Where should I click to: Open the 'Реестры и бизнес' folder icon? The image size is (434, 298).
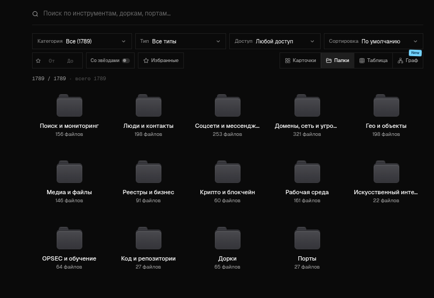(149, 172)
